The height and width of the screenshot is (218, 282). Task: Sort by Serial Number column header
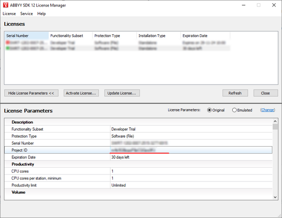click(x=26, y=36)
